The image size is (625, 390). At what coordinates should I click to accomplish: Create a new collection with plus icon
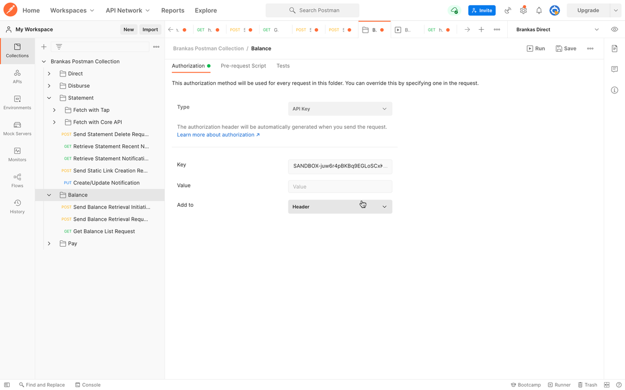44,47
